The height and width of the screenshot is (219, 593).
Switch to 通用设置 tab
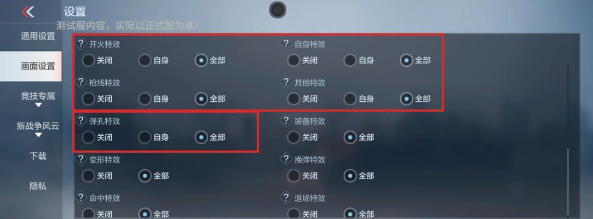[38, 36]
